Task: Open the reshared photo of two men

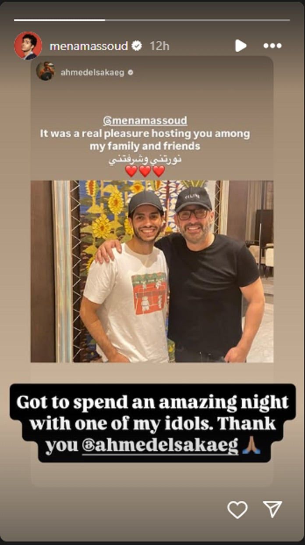Action: tap(152, 271)
